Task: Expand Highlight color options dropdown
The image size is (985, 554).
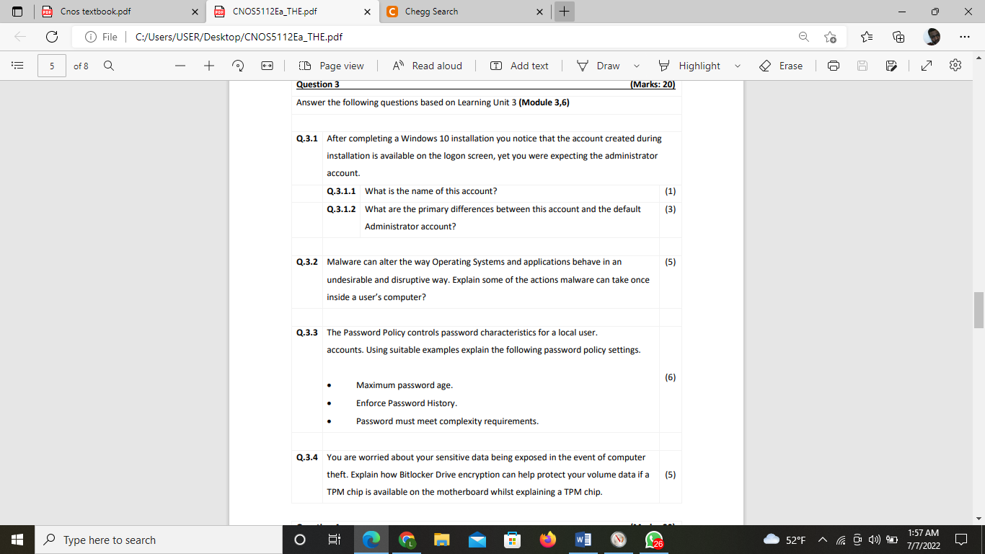Action: coord(738,66)
